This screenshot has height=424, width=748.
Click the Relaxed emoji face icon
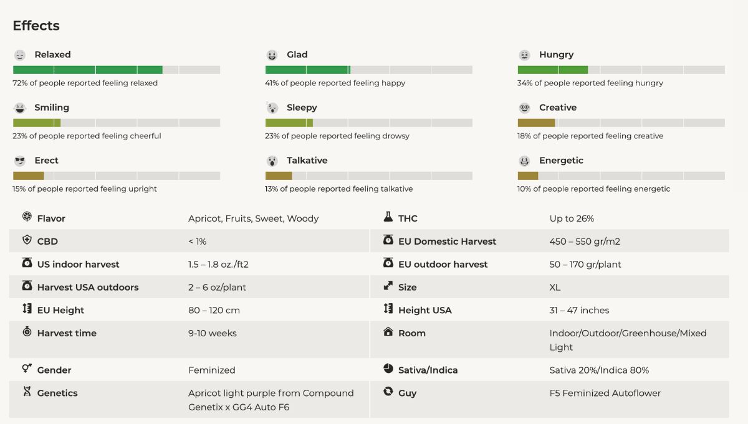point(20,55)
